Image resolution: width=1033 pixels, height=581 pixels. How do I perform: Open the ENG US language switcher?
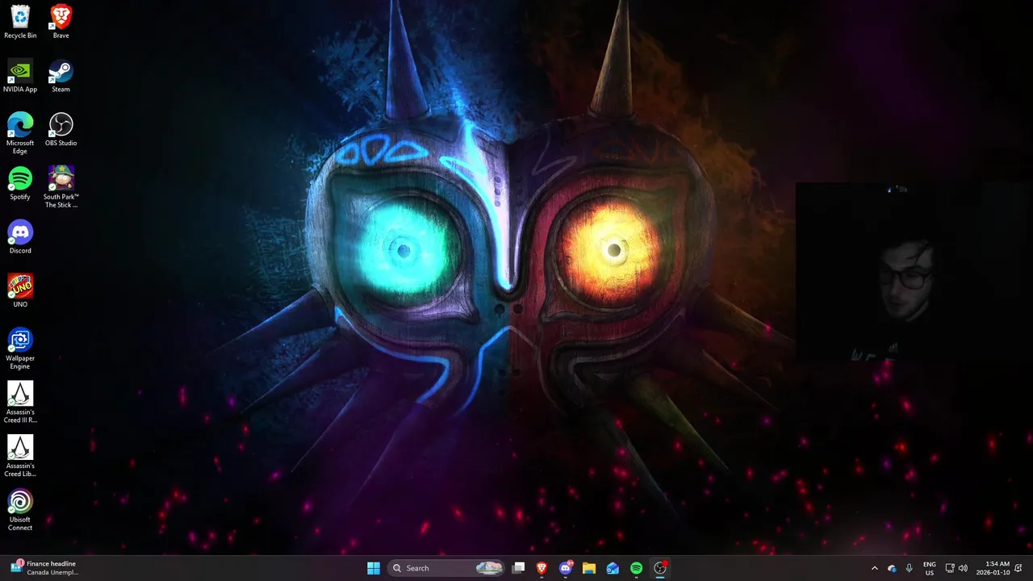pos(930,568)
